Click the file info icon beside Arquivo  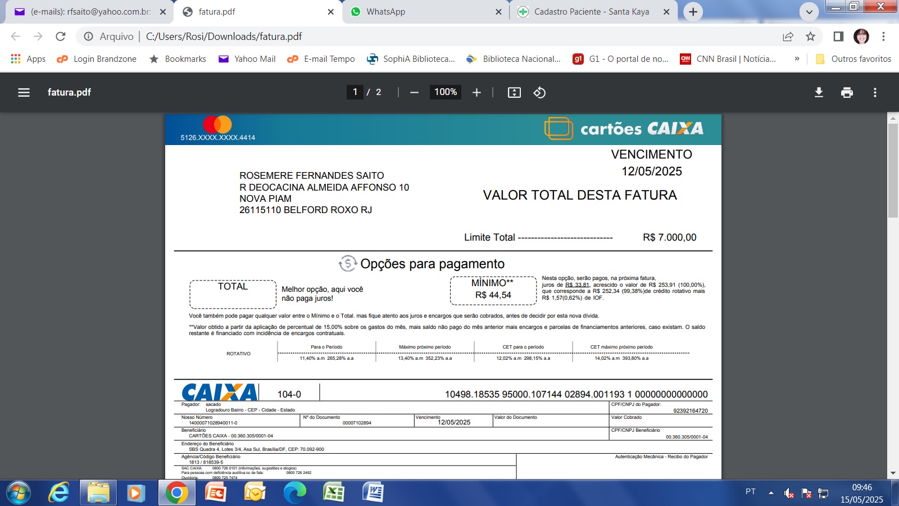click(x=88, y=37)
